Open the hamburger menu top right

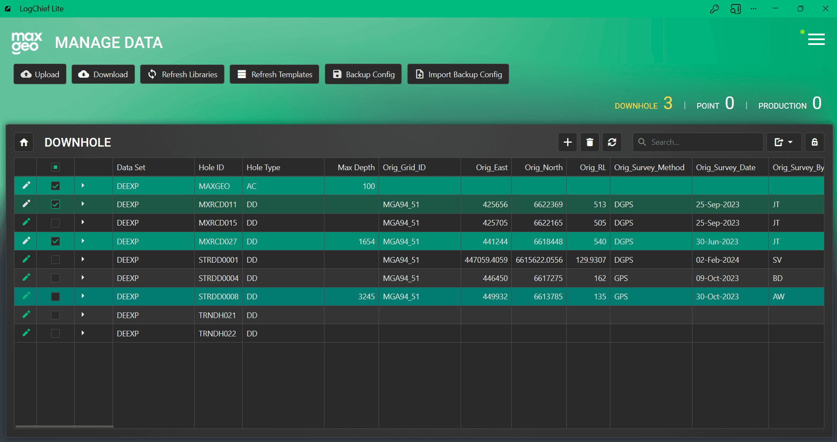pyautogui.click(x=816, y=39)
